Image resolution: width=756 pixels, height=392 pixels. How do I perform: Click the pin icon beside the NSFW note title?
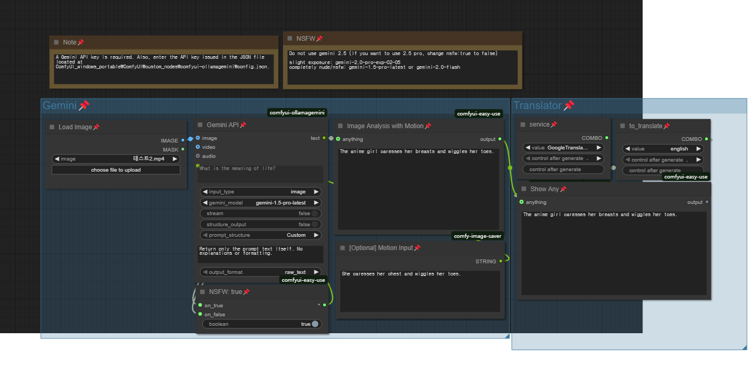(320, 39)
